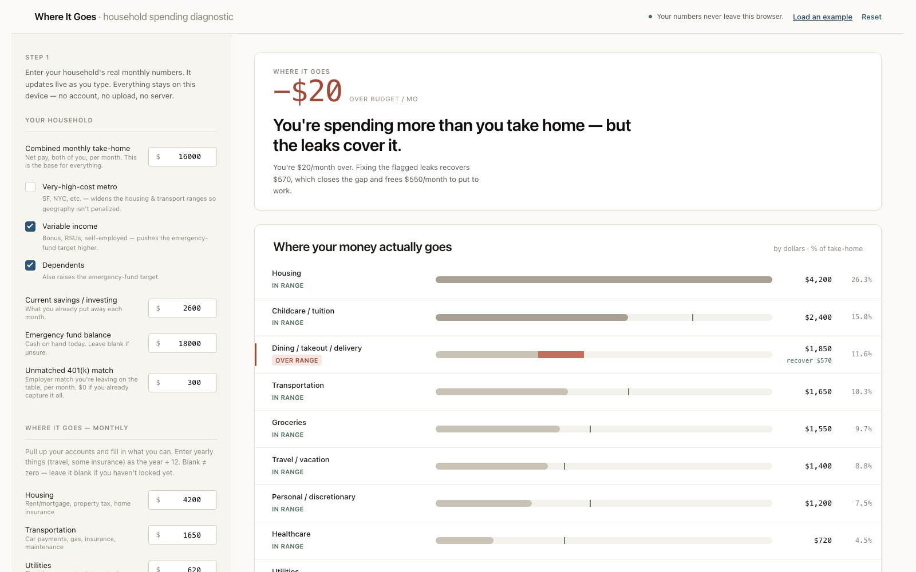Click the Transportation percentage "10.3%"
Image resolution: width=916 pixels, height=572 pixels.
(x=862, y=392)
